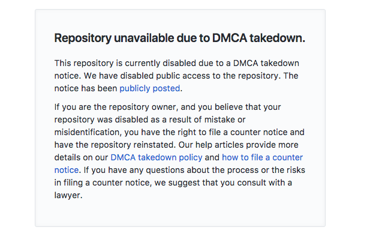The image size is (379, 242).
Task: Click the word "and" between the two links
Action: click(x=212, y=157)
